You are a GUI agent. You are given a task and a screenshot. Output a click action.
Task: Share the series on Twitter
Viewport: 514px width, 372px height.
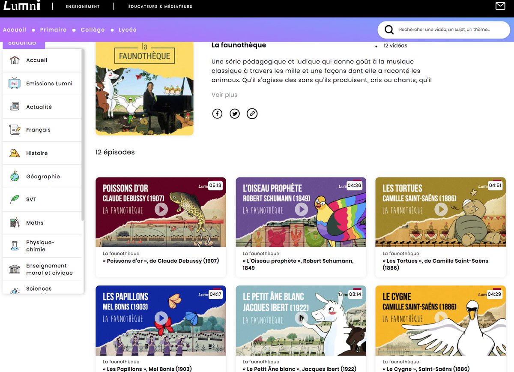[235, 114]
